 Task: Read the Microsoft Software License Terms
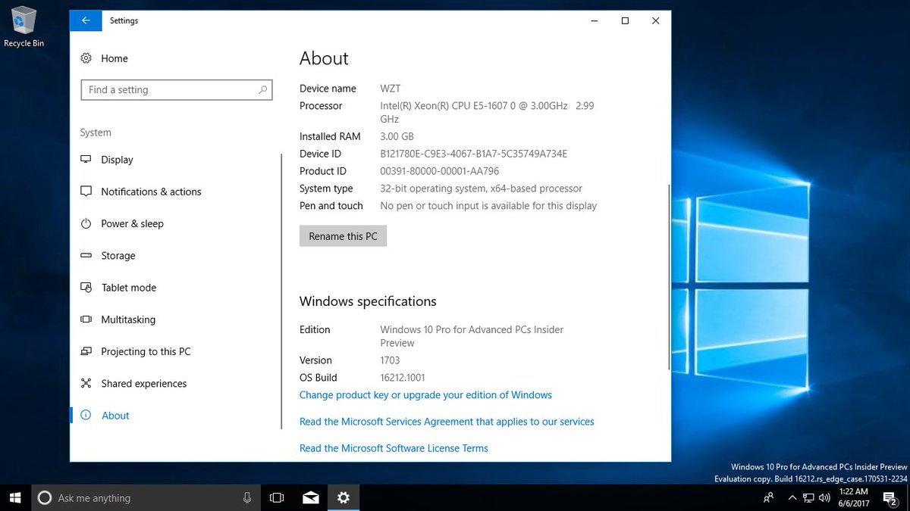point(394,448)
